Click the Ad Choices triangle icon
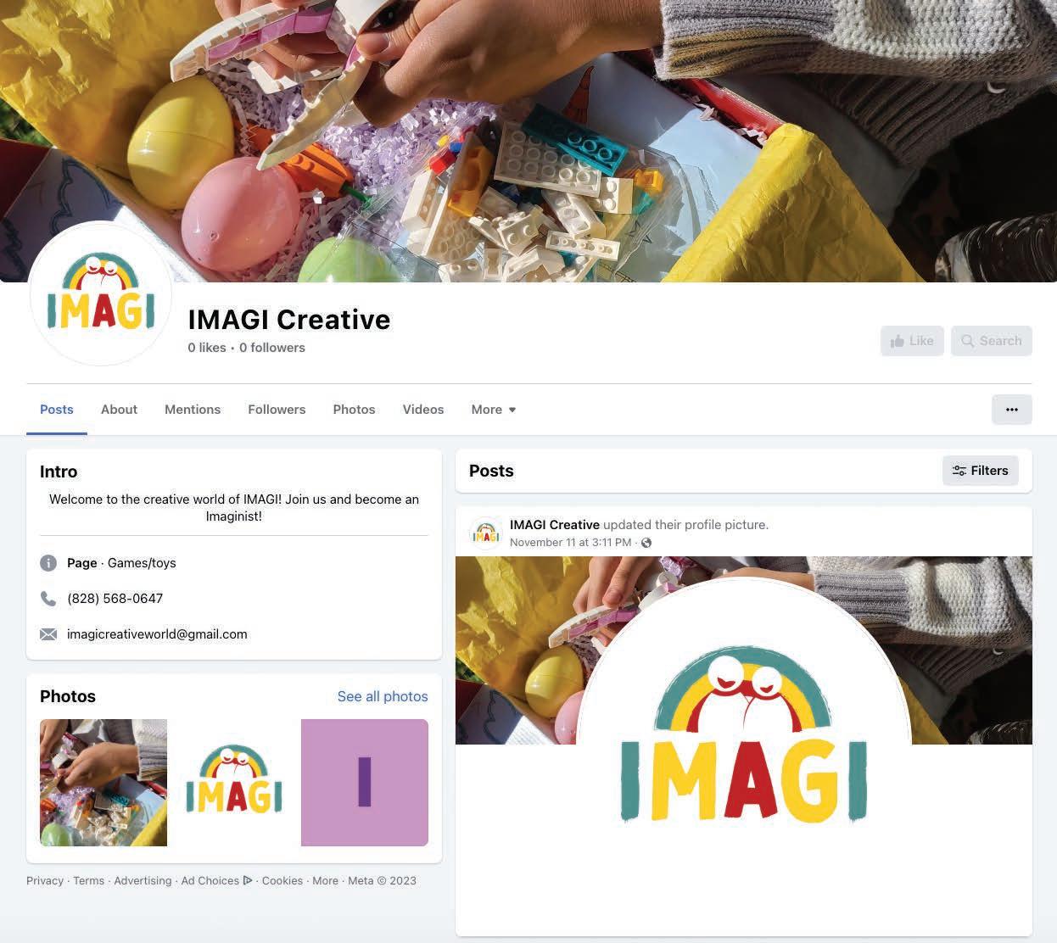This screenshot has width=1057, height=943. pyautogui.click(x=248, y=880)
